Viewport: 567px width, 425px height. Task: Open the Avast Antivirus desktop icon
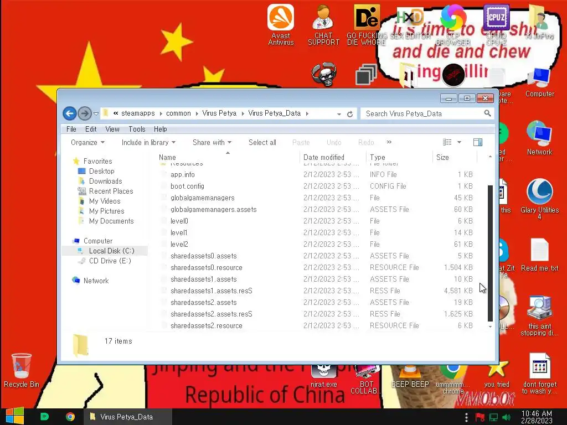[x=281, y=25]
